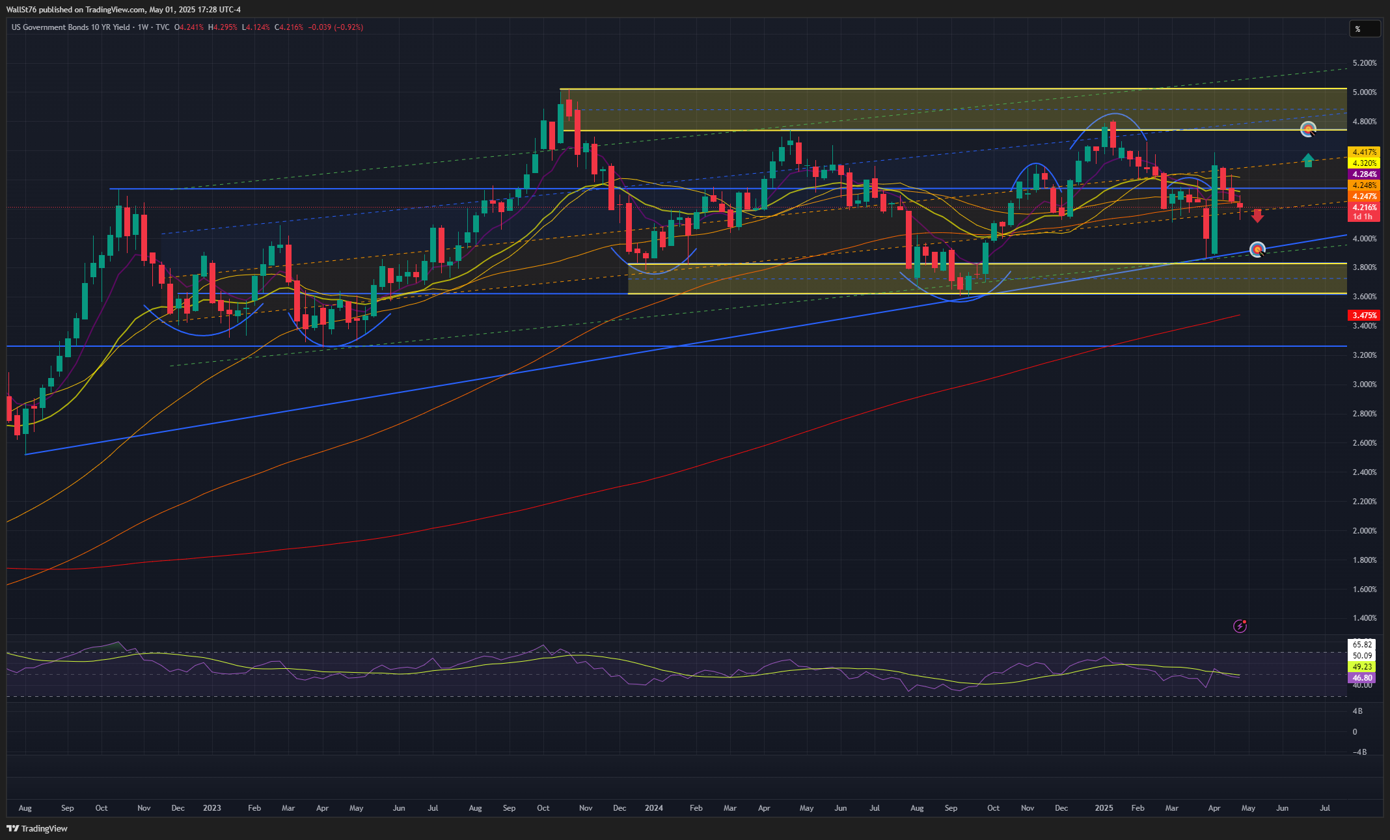This screenshot has width=1390, height=840.
Task: Click the purple 46.80 RSI value label
Action: click(1362, 678)
